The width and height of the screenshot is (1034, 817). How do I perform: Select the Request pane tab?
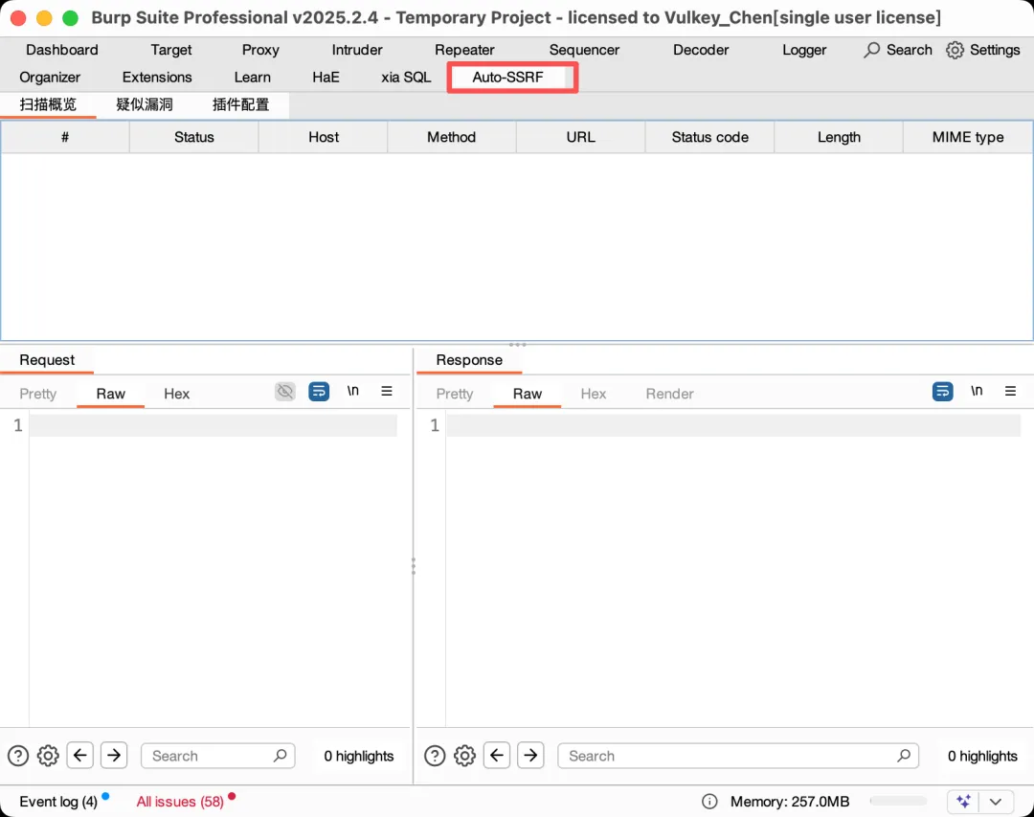pyautogui.click(x=47, y=360)
